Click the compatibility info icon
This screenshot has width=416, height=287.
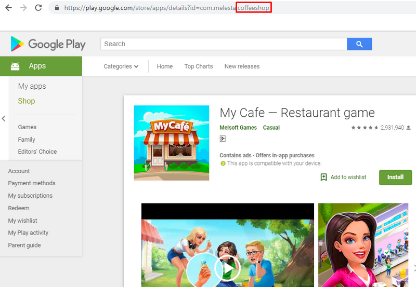[x=223, y=163]
